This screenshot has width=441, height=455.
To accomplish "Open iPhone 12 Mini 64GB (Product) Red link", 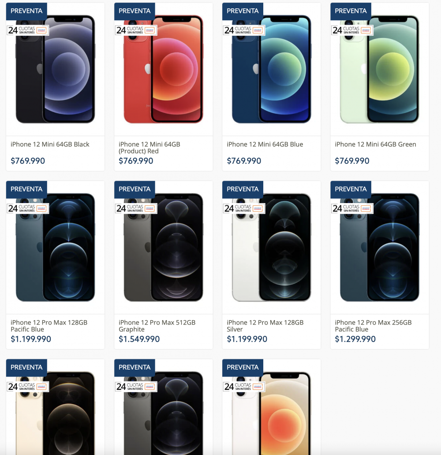I will point(149,148).
